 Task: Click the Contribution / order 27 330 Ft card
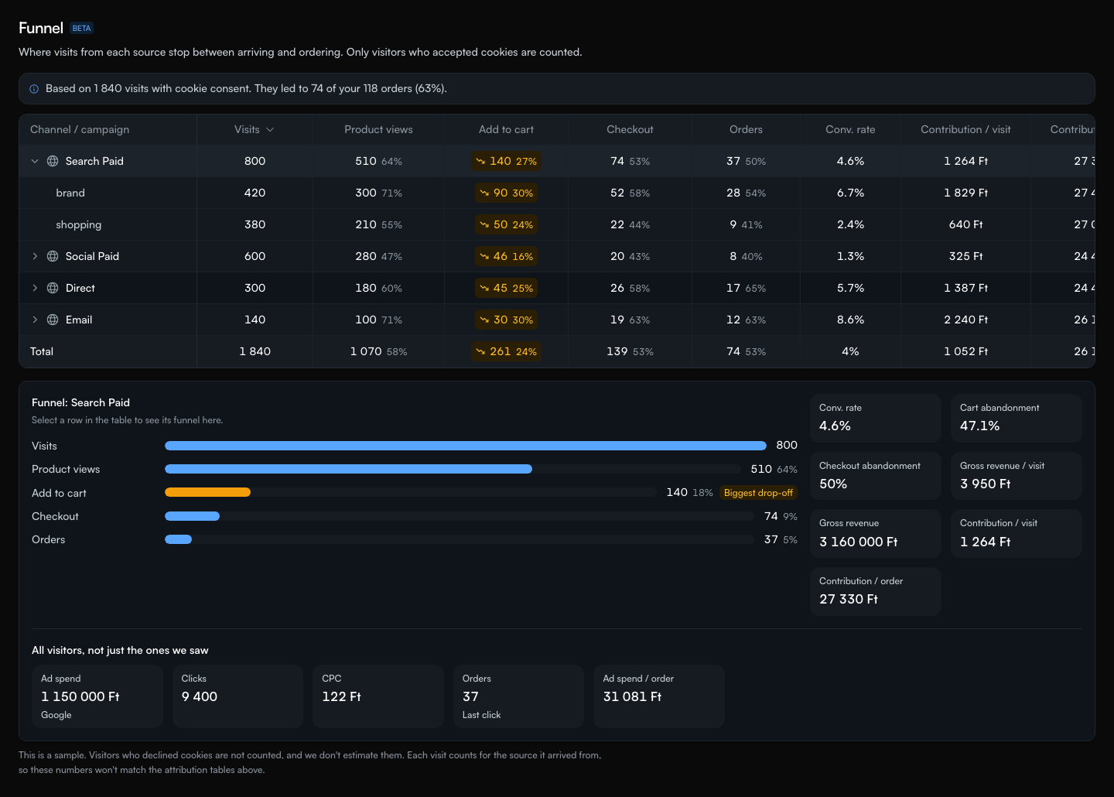pos(876,591)
